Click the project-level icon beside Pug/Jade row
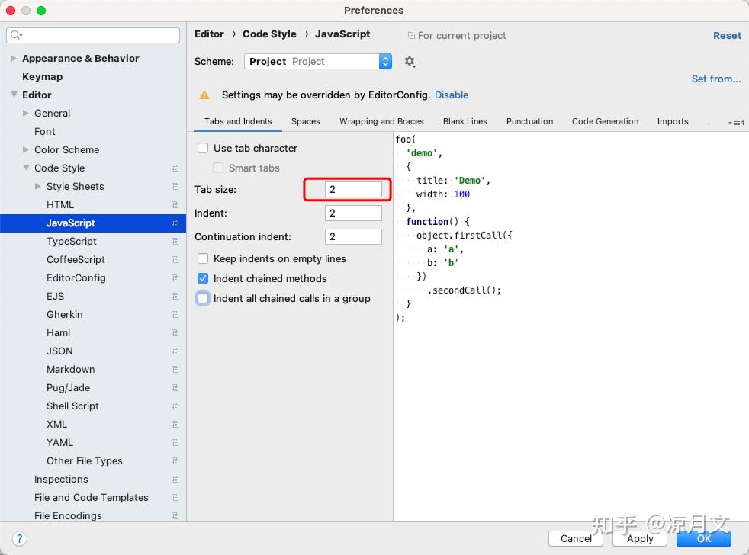 [175, 388]
